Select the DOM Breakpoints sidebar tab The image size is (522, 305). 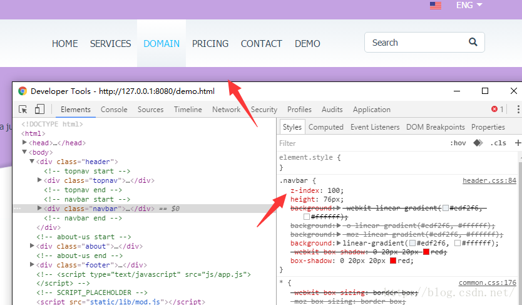click(x=436, y=127)
